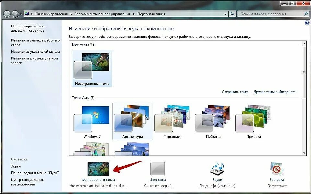Open the Заставка screen saver icon
The image size is (311, 194).
tap(277, 169)
